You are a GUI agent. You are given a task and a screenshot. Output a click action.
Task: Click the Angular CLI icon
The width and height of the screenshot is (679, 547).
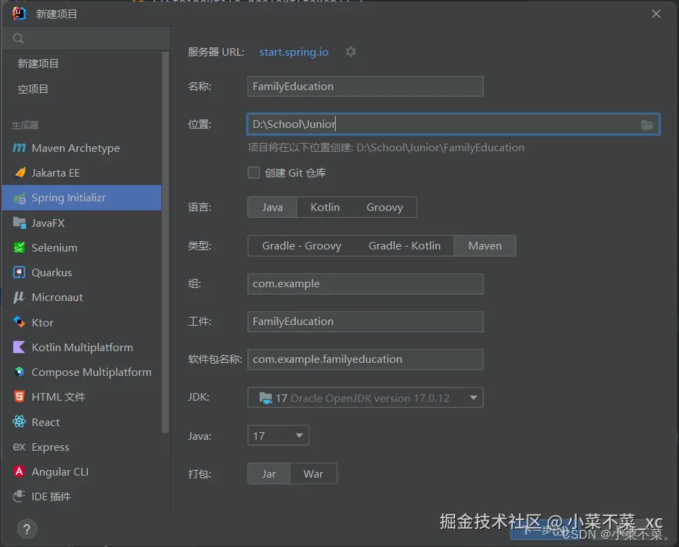tap(19, 471)
